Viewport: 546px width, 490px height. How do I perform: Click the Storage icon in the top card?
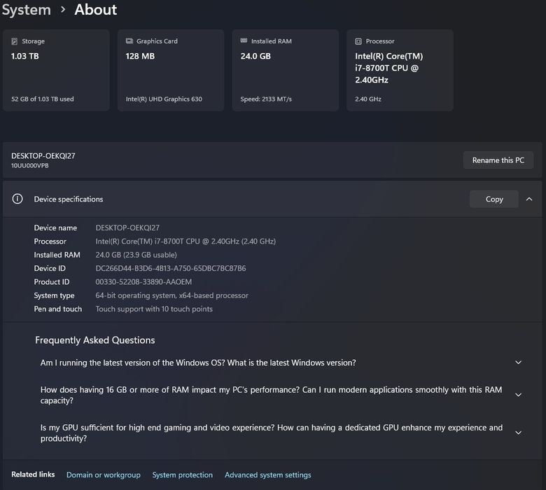click(x=15, y=41)
